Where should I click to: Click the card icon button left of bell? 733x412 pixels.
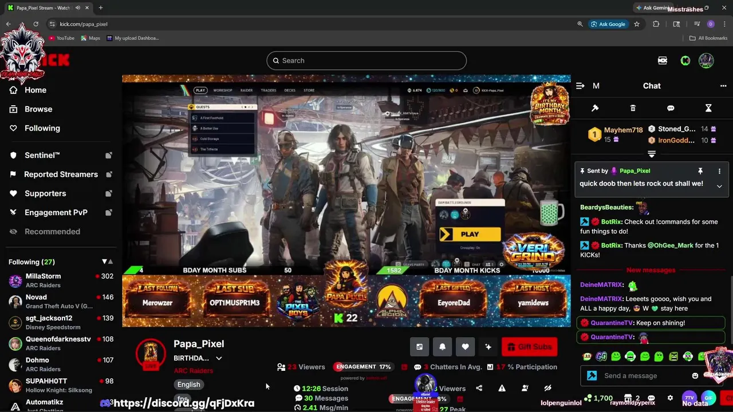tap(419, 347)
